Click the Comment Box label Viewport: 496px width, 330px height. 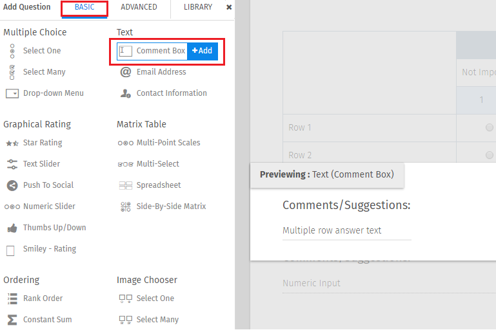[161, 51]
